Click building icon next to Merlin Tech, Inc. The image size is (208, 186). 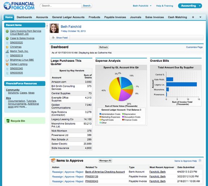(7, 51)
